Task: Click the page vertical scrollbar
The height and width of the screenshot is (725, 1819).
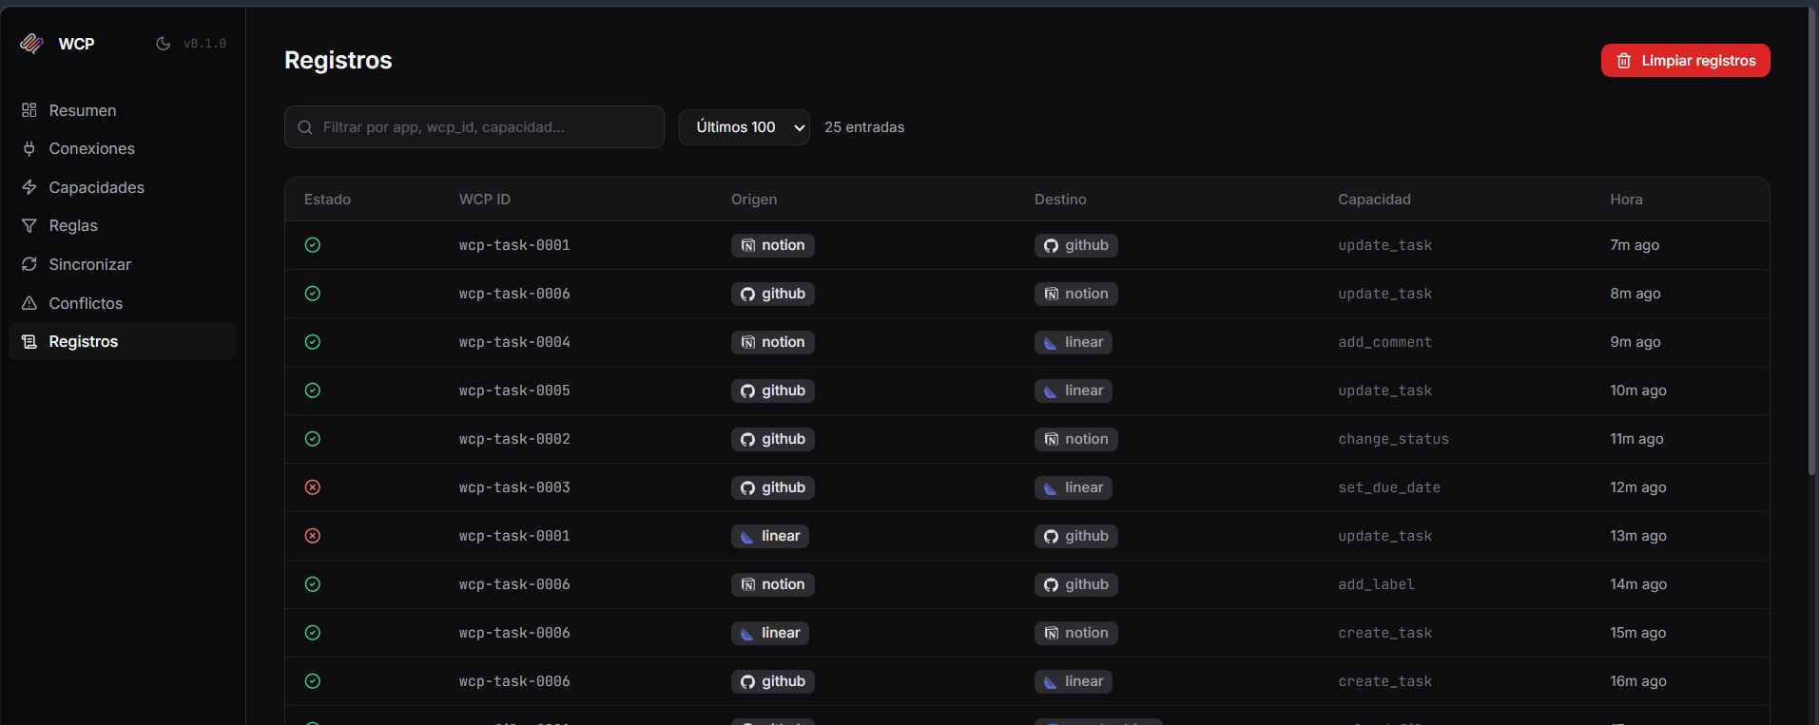Action: point(1811,242)
